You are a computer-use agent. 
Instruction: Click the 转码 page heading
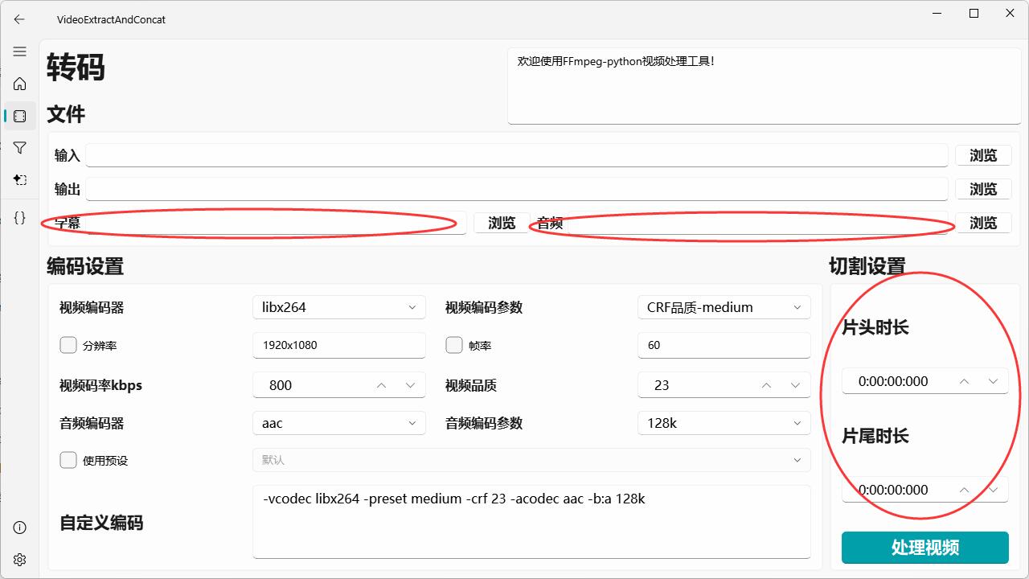pos(76,68)
